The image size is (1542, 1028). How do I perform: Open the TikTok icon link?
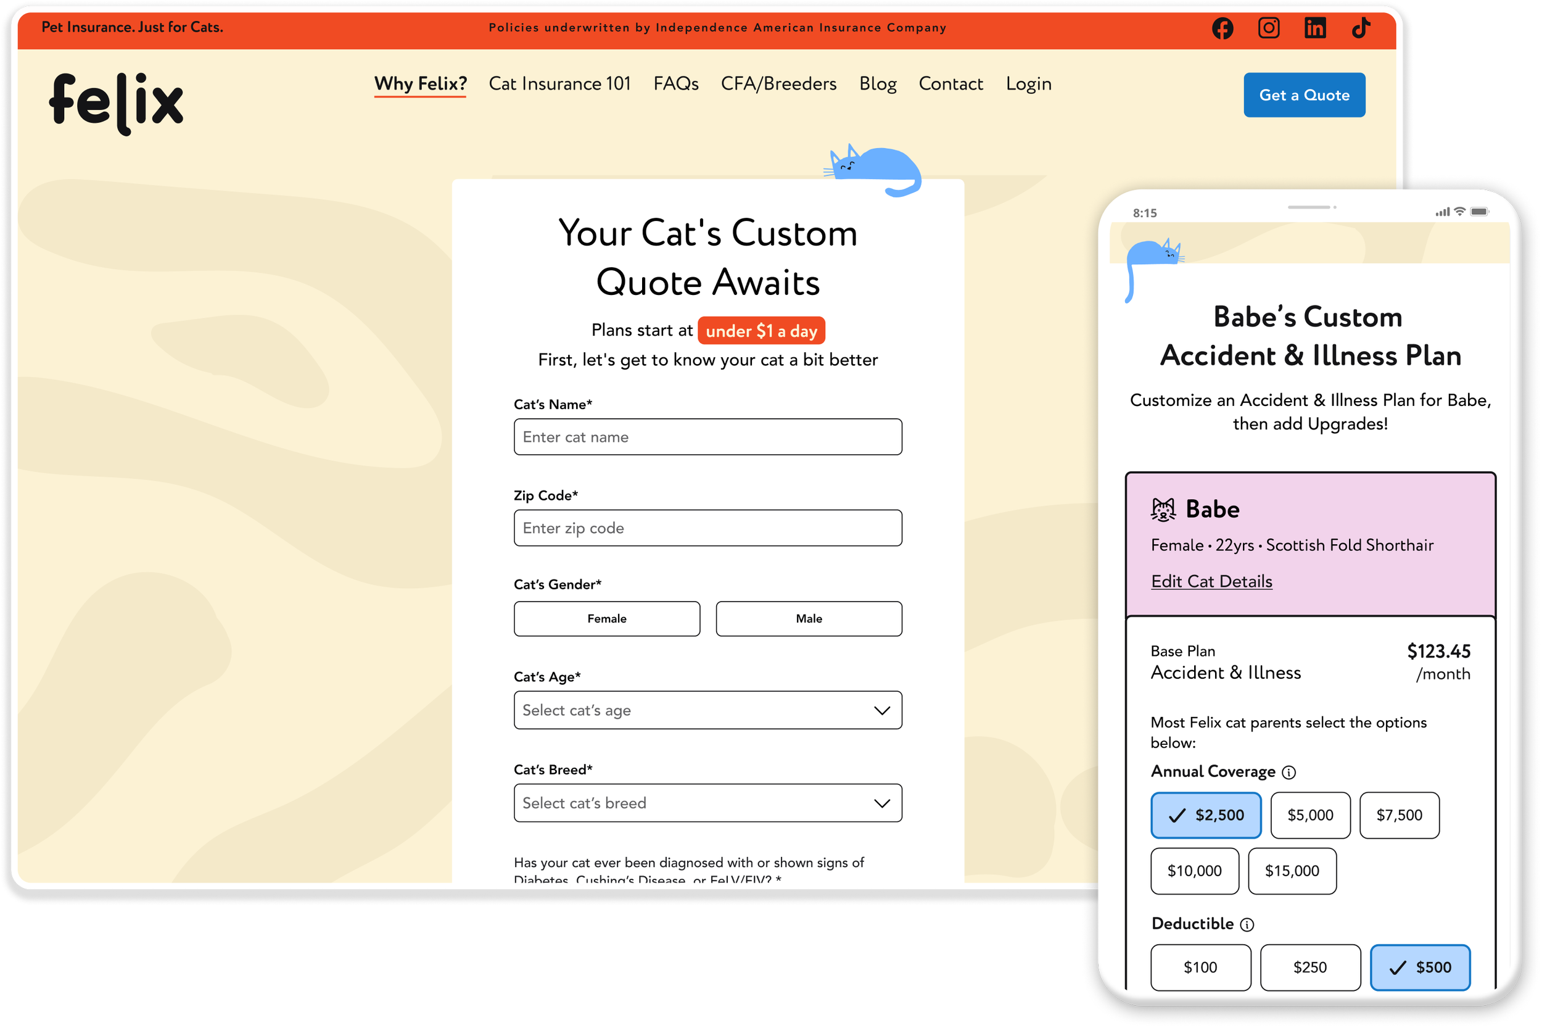pyautogui.click(x=1361, y=28)
